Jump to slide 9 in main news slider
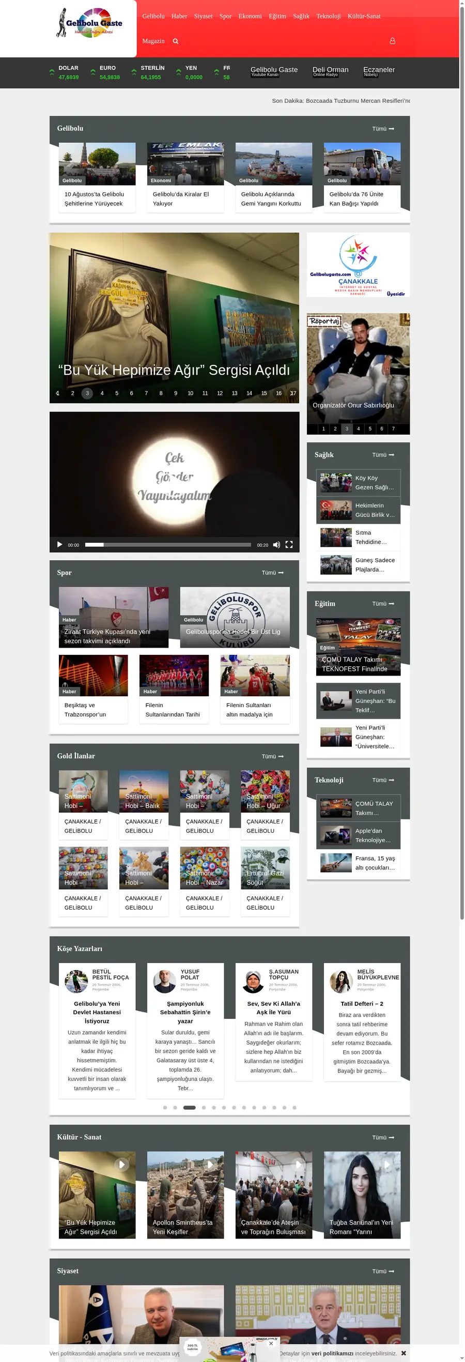 (x=176, y=393)
